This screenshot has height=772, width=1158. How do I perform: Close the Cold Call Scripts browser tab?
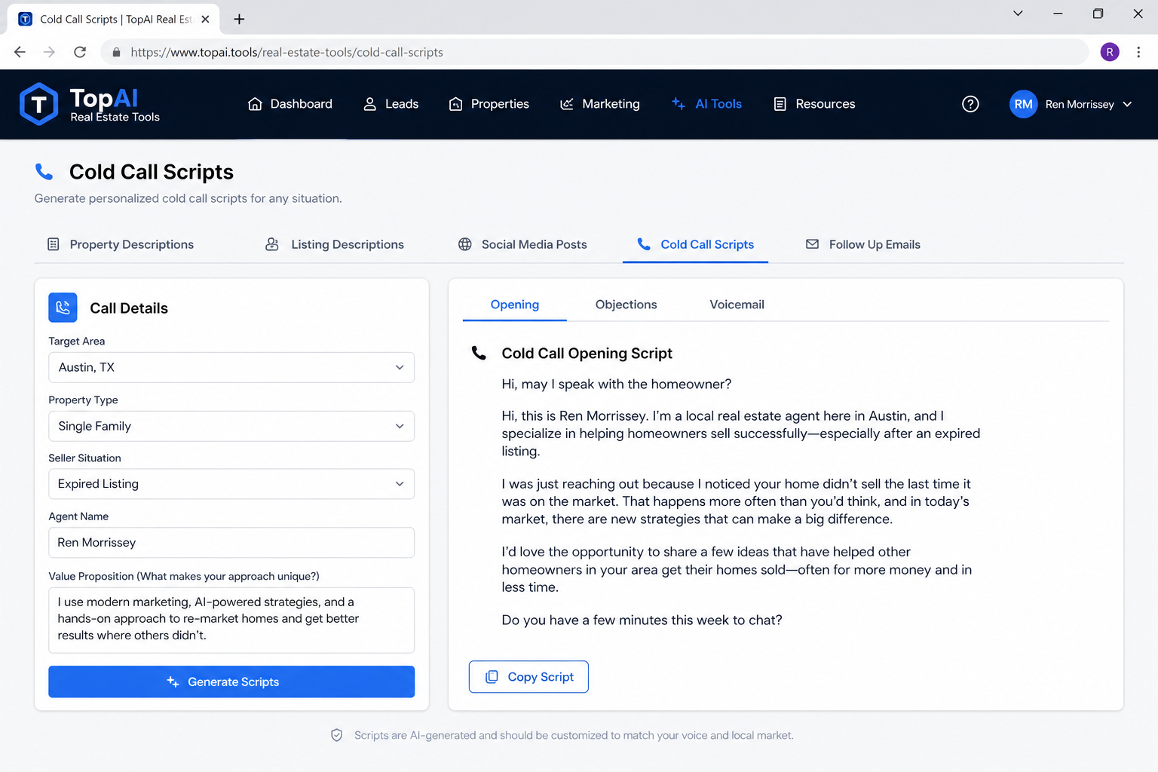point(205,19)
